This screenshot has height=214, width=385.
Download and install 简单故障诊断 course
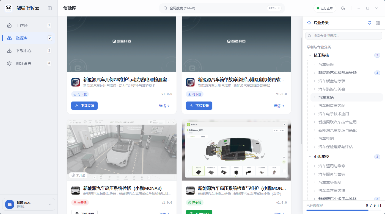click(199, 106)
